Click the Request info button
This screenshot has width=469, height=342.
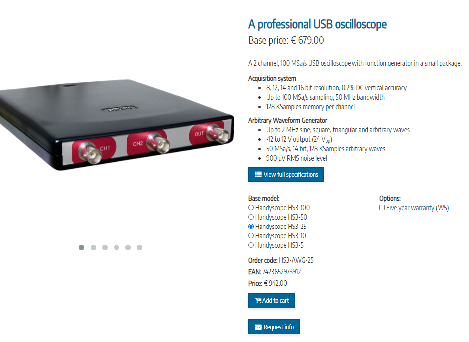(x=274, y=327)
